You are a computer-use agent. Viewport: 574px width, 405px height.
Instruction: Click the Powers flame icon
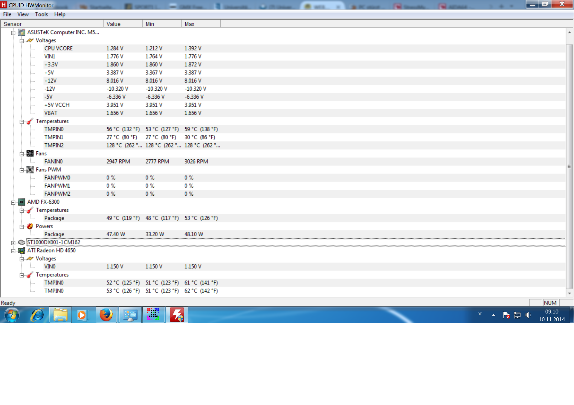pos(30,226)
